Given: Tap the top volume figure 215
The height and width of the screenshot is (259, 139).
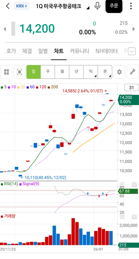Looking at the screenshot, I should tap(124, 23).
